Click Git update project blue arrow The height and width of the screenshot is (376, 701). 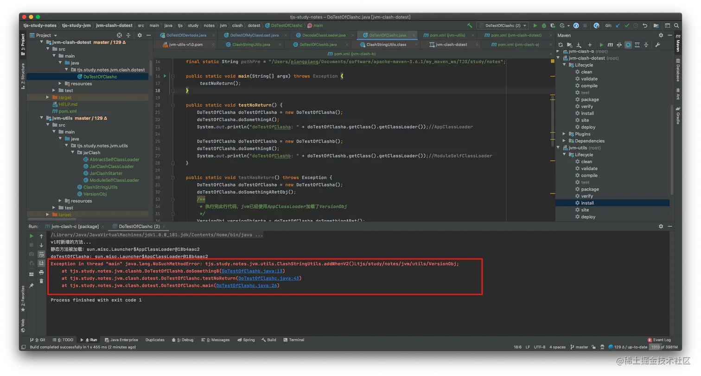[x=618, y=25]
